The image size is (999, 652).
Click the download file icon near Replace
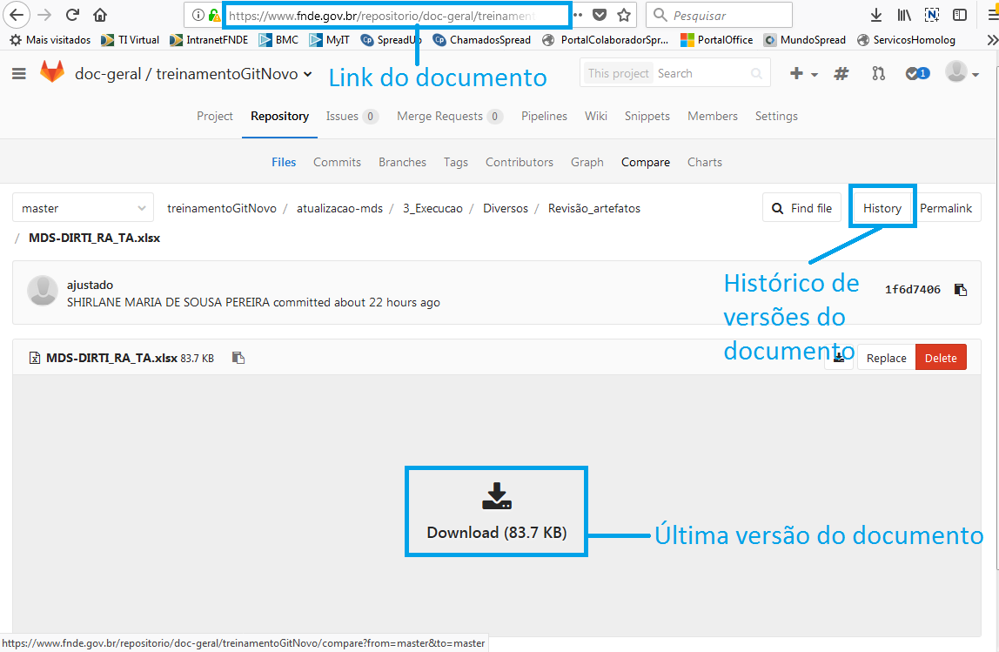[838, 357]
